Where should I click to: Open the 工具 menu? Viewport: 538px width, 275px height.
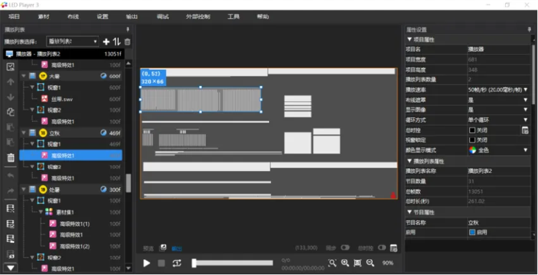[233, 16]
